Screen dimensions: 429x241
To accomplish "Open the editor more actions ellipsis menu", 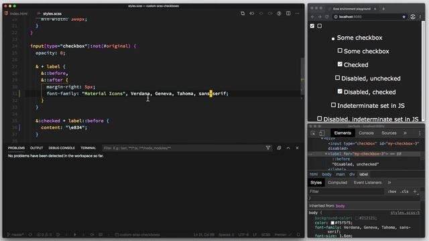I will click(x=298, y=13).
